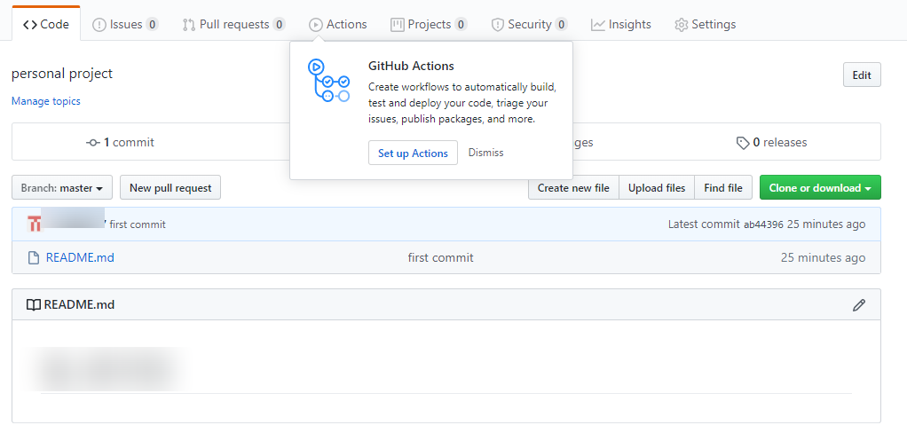Click the release tag icon
The height and width of the screenshot is (433, 907).
click(743, 143)
